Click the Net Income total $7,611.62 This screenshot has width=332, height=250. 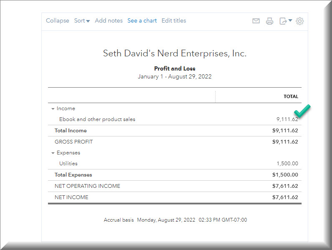pos(285,197)
